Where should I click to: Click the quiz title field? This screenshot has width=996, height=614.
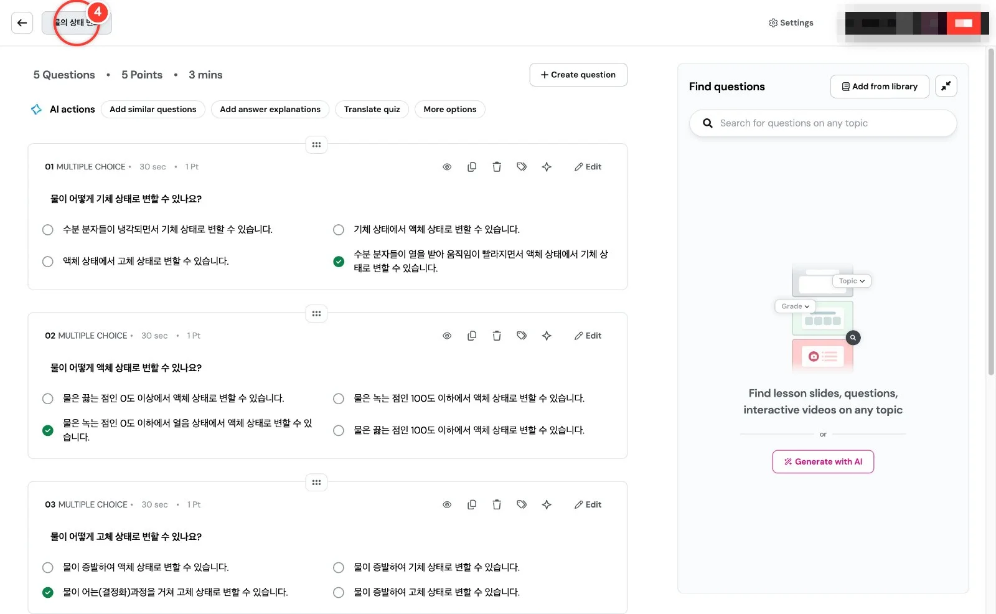point(77,23)
